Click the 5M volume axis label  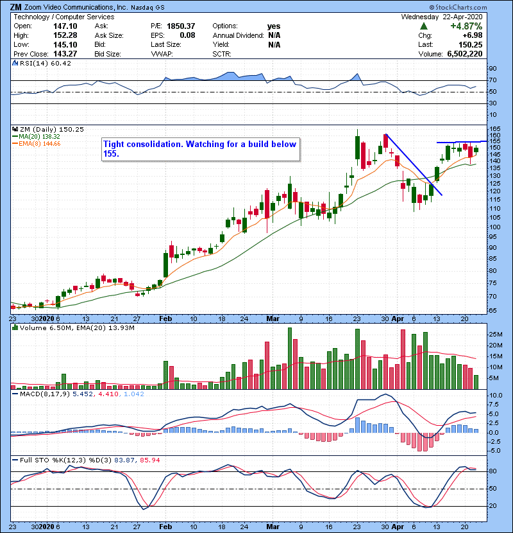(494, 378)
